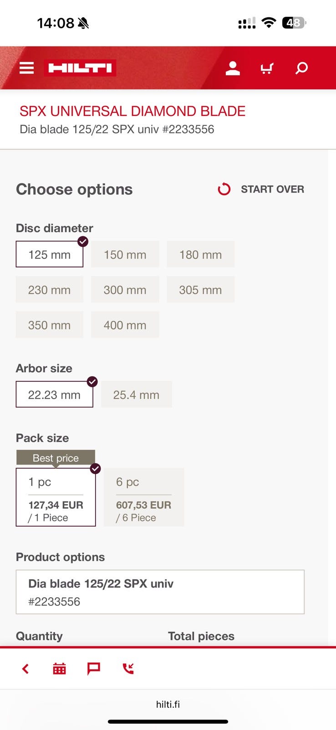336x730 pixels.
Task: Select 150 mm disc diameter
Action: tap(125, 255)
